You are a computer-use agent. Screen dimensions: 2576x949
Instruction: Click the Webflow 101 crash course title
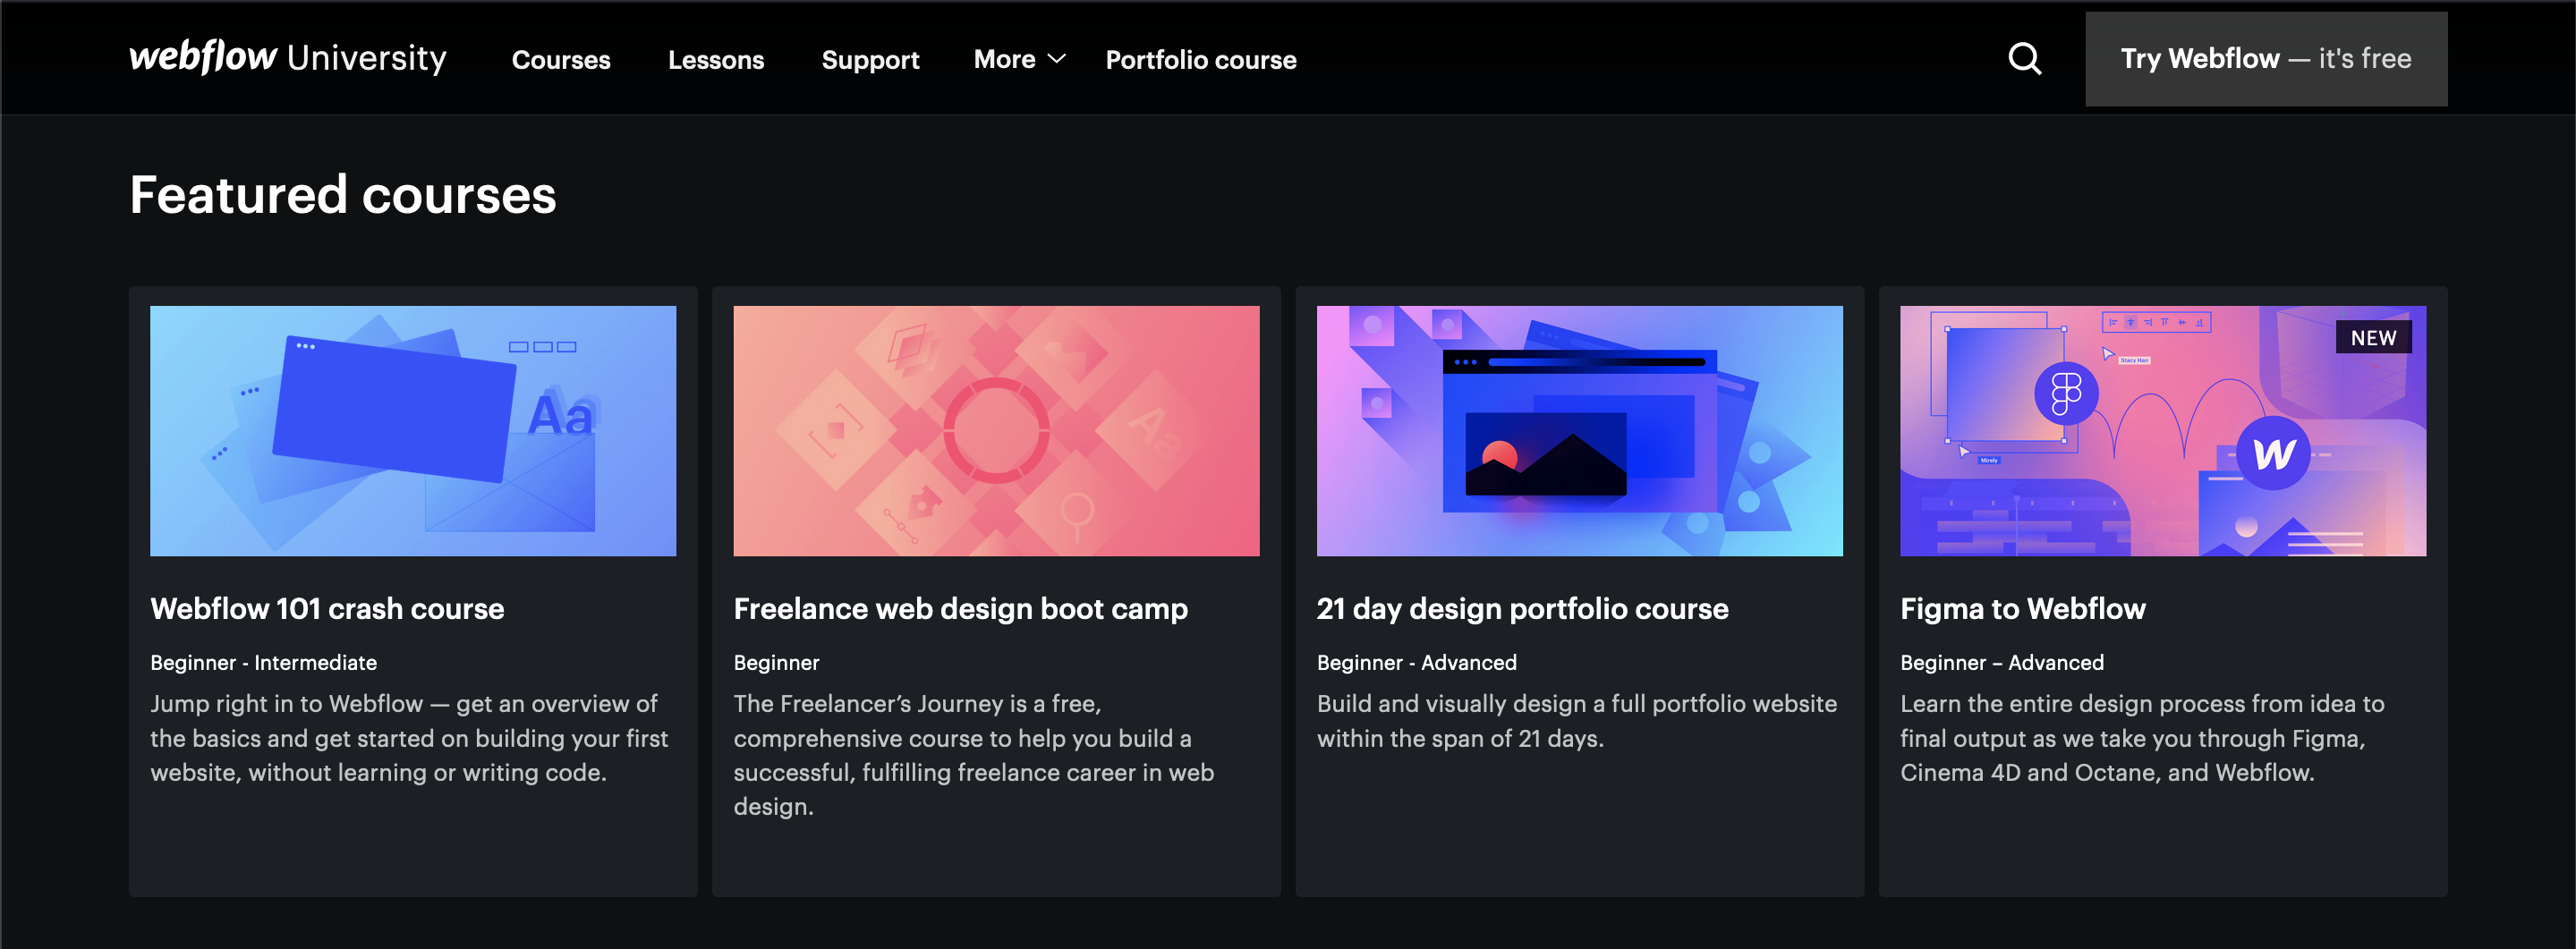(327, 609)
